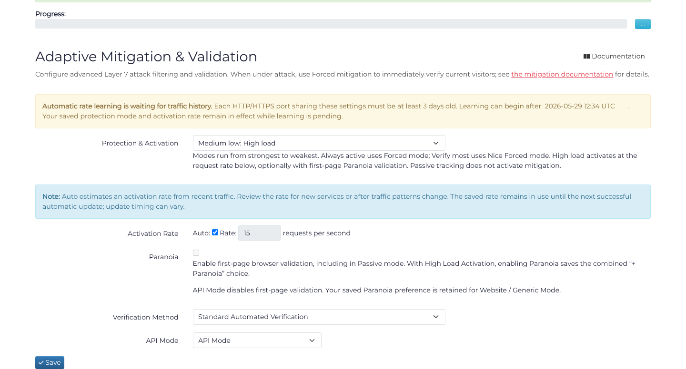
Task: Uncheck the Auto activation rate checkbox
Action: pos(215,233)
